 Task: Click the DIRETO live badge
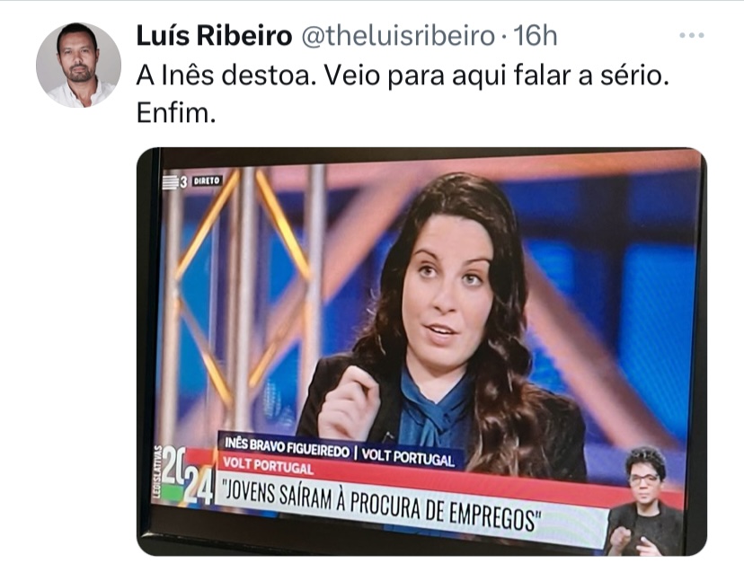[207, 180]
